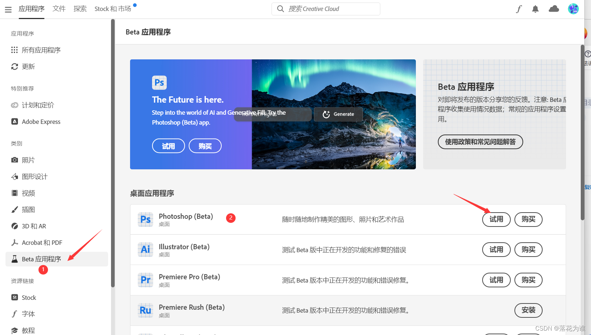Click the 图形设计 icon
The width and height of the screenshot is (591, 335).
[15, 176]
